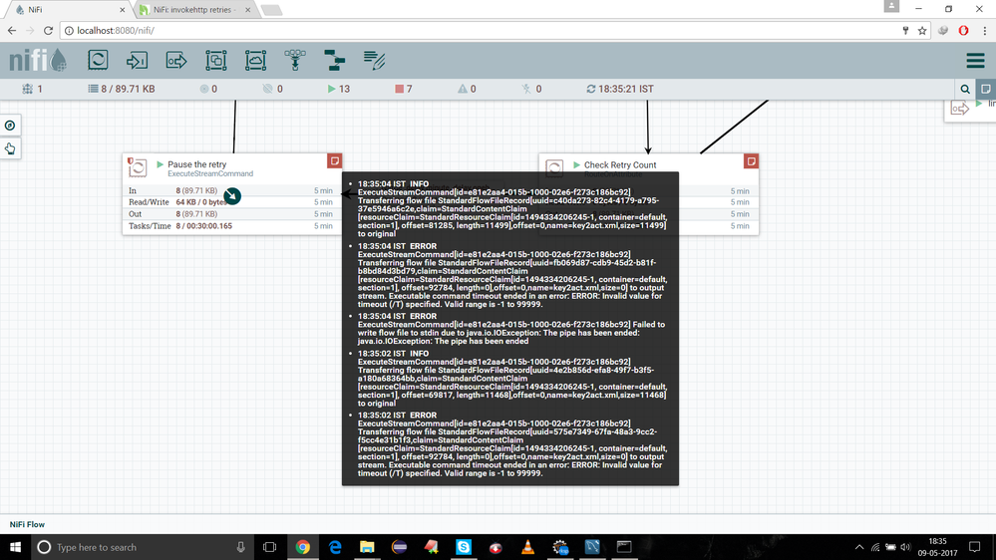
Task: Click the bulletin icon on Check Retry Count processor
Action: (751, 161)
